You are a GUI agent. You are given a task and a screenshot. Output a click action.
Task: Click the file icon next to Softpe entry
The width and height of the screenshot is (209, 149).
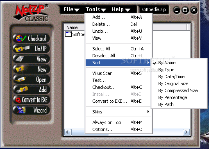coord(68,34)
